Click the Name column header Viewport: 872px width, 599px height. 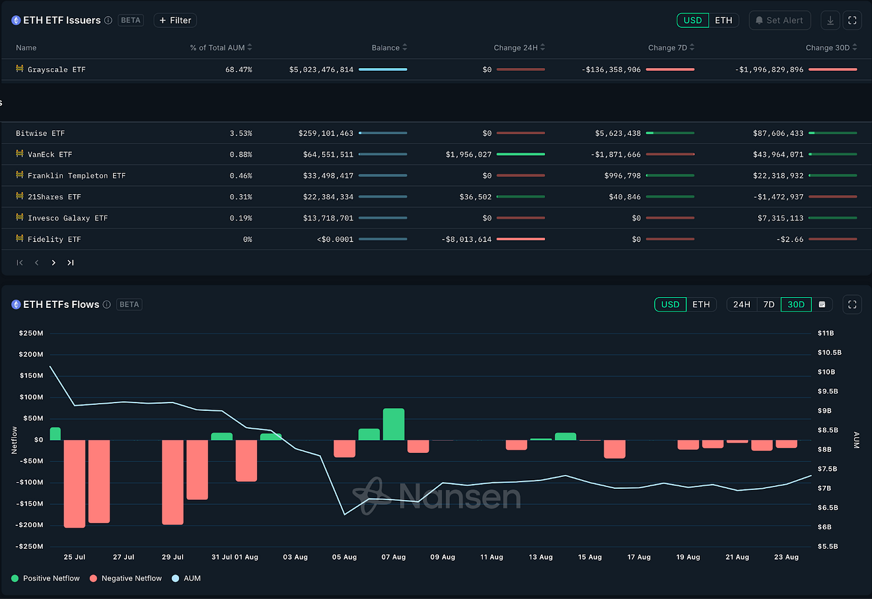[x=26, y=47]
